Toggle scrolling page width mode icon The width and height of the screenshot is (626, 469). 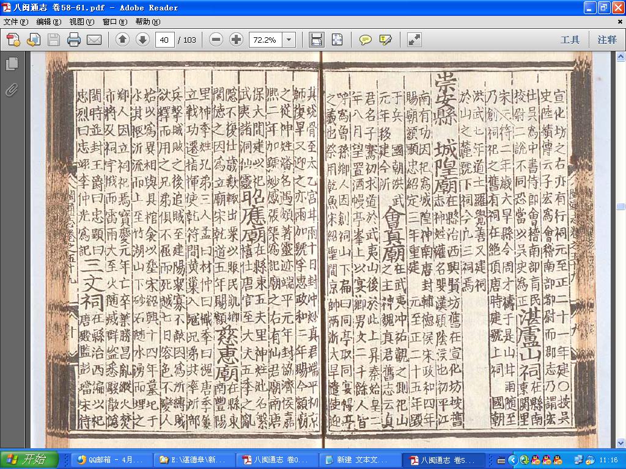point(316,40)
